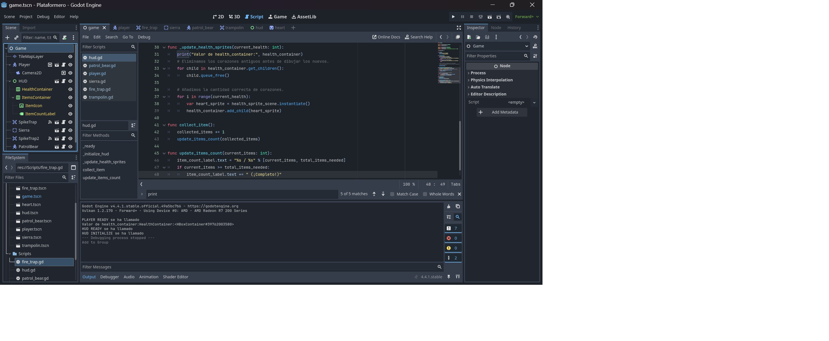Open the Debug menu in the top bar

coord(43,17)
